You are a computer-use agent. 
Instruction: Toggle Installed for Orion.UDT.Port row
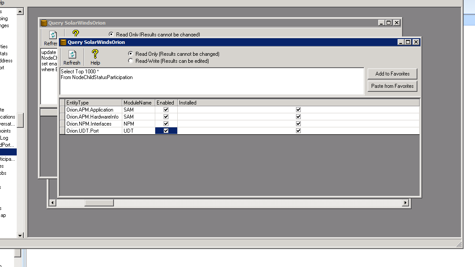tap(298, 130)
